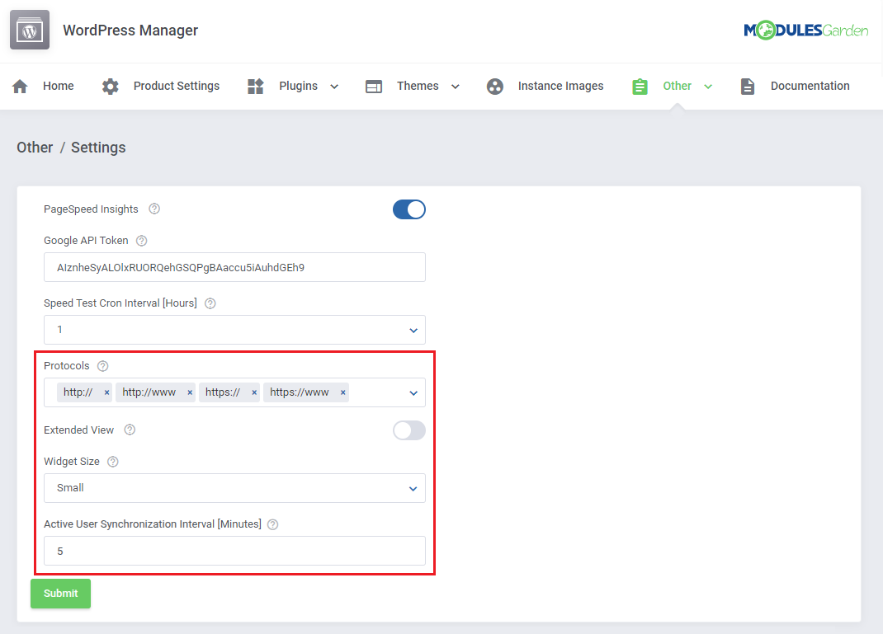Enable the Extended View toggle
This screenshot has height=634, width=883.
pyautogui.click(x=408, y=430)
